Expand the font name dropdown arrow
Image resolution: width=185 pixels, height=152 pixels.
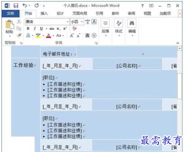[68, 22]
